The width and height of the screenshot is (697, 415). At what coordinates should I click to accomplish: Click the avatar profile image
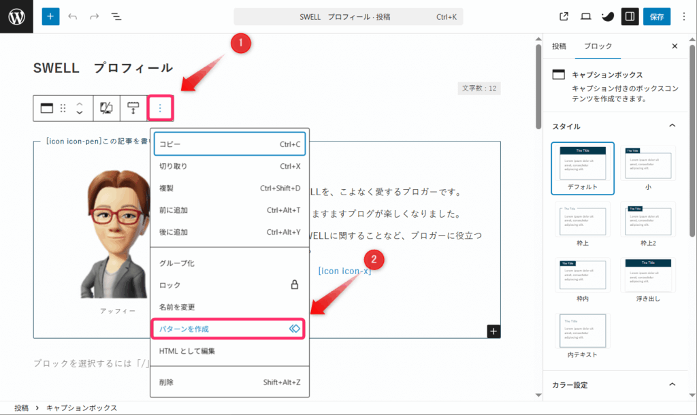pos(116,234)
